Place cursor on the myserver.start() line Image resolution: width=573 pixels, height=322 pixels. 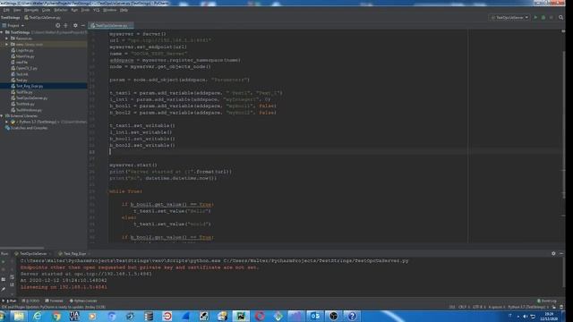click(x=133, y=165)
